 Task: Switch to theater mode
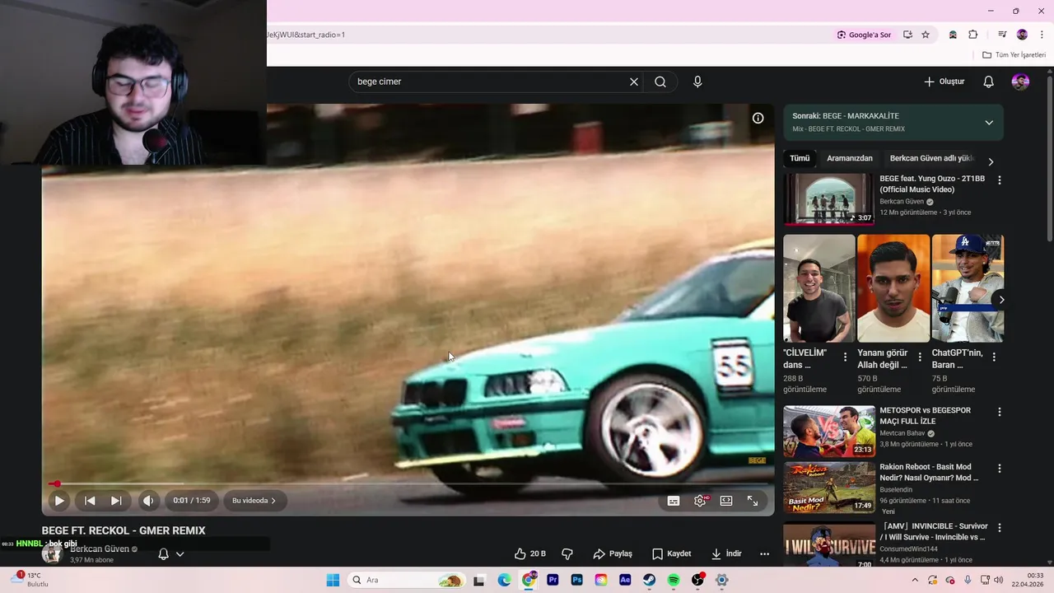point(726,501)
